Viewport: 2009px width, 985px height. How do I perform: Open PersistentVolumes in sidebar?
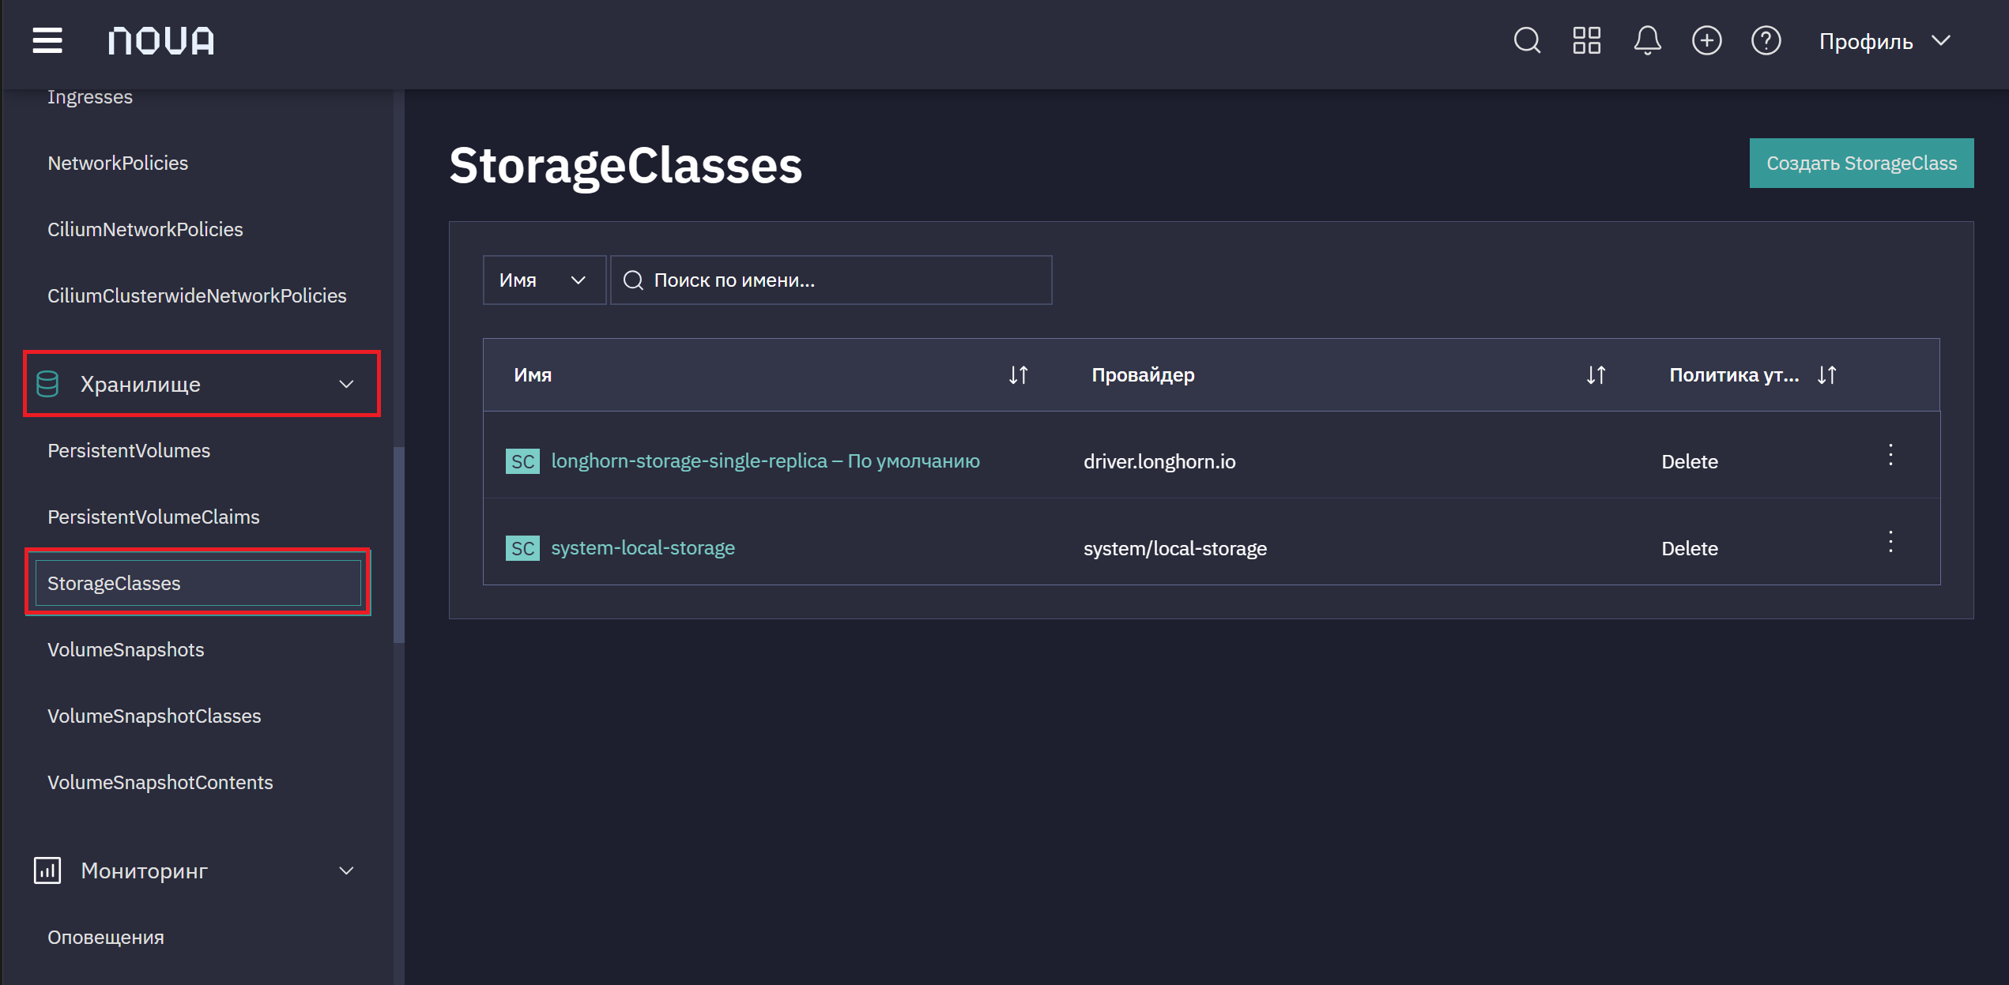[x=129, y=450]
